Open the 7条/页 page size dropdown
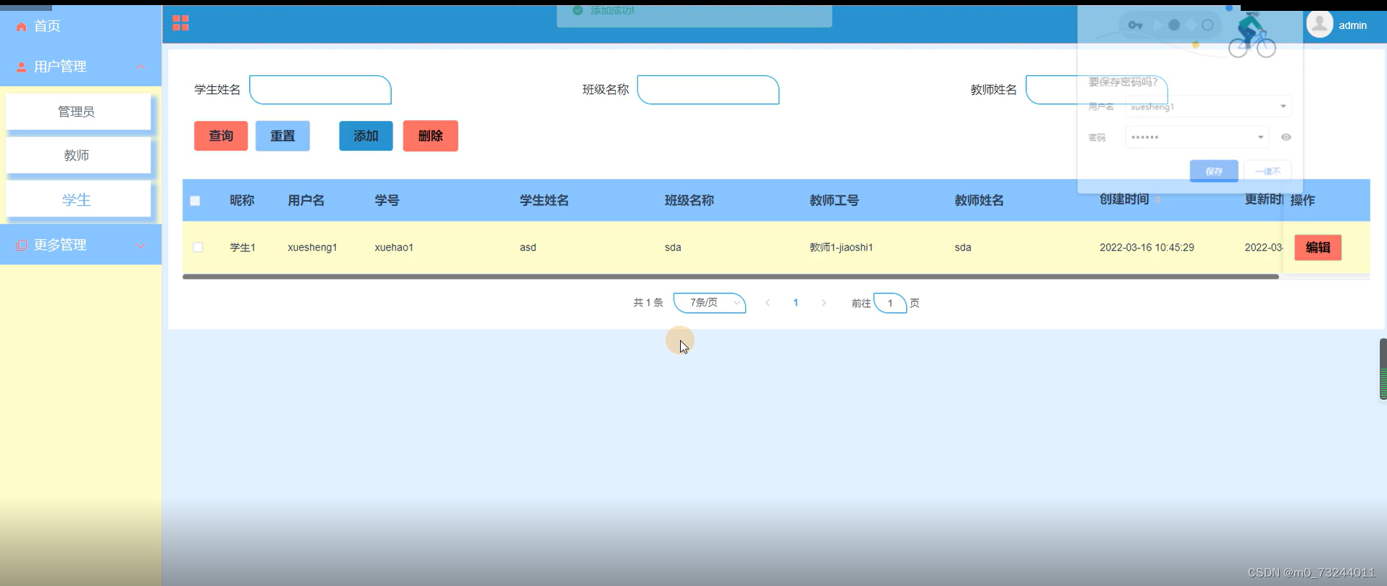This screenshot has width=1387, height=586. 710,303
